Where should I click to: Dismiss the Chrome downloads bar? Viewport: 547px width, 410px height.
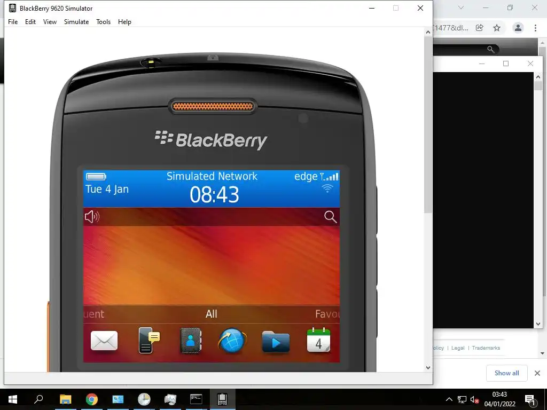(537, 373)
